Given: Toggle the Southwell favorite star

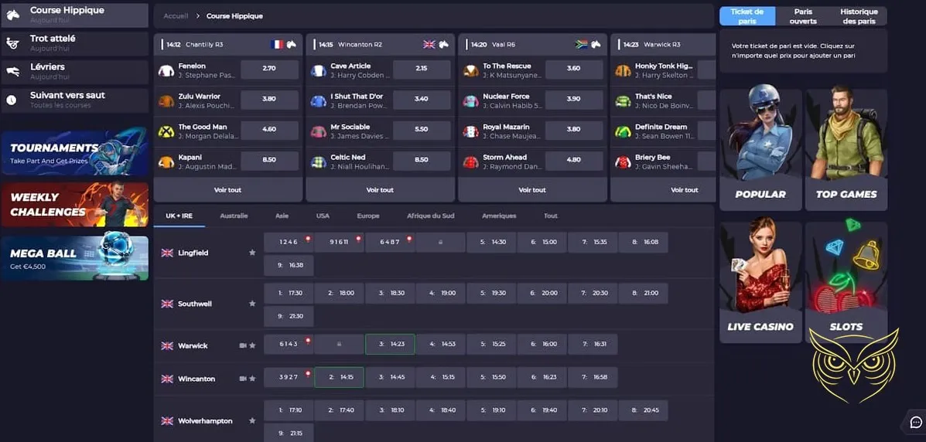Looking at the screenshot, I should pos(252,304).
